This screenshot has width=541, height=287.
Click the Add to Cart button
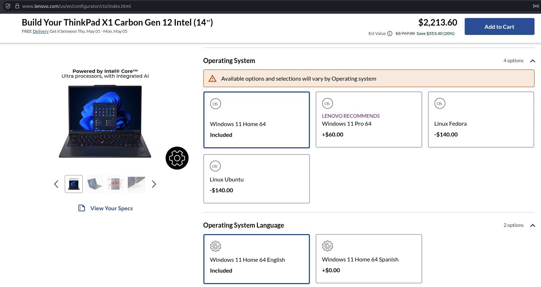click(499, 27)
